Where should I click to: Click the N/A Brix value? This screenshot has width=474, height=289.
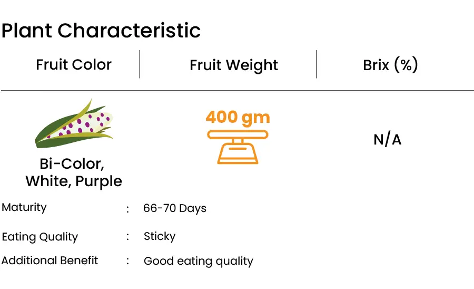point(387,140)
